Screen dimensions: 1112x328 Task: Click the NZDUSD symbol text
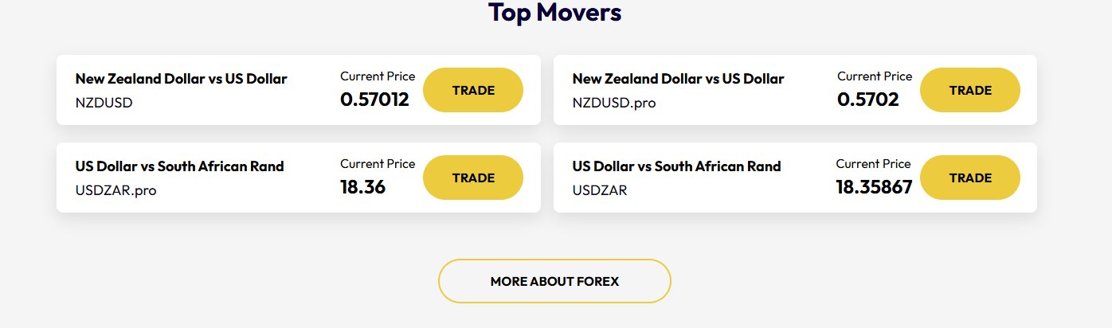pos(104,103)
